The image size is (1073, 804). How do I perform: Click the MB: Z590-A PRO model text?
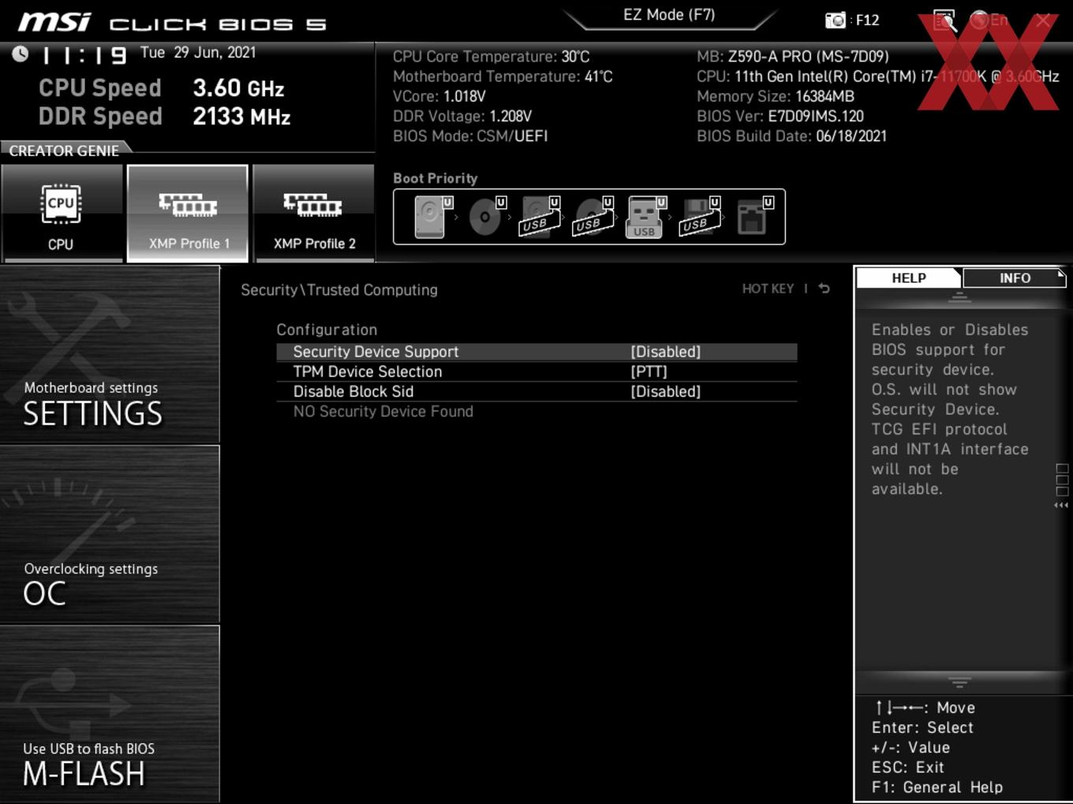click(793, 56)
